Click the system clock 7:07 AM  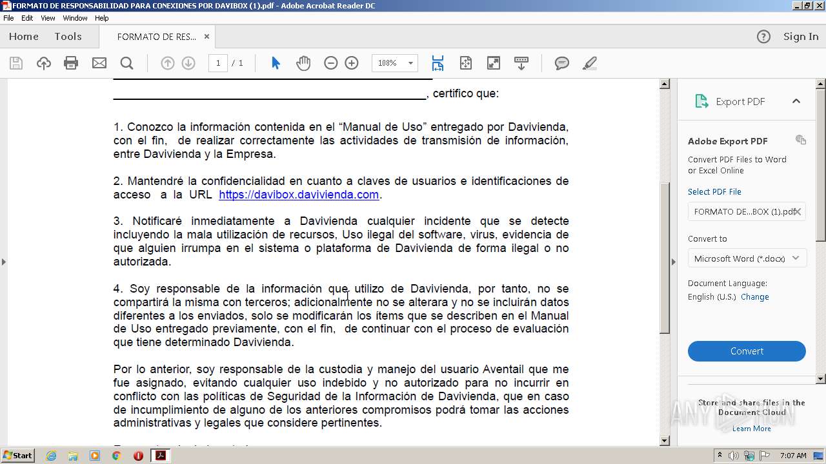coord(793,456)
